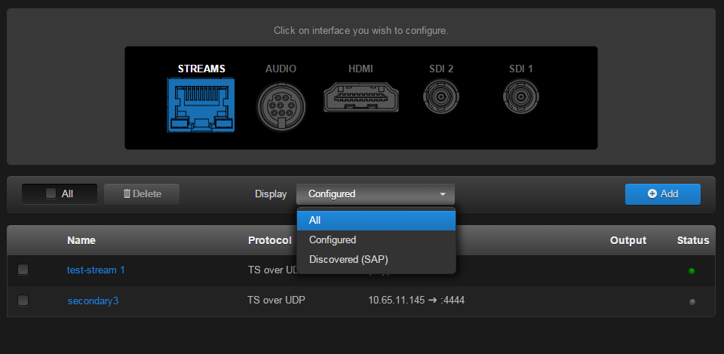Image resolution: width=724 pixels, height=354 pixels.
Task: Open the test-stream 1 link
Action: [96, 270]
